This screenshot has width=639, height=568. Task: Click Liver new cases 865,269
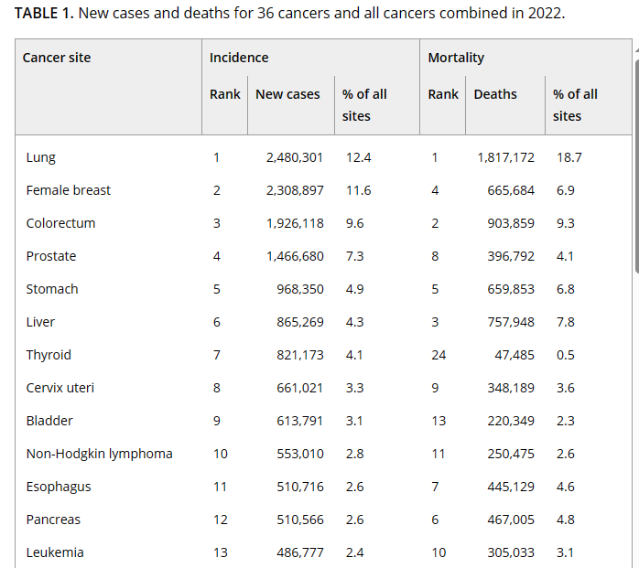pyautogui.click(x=300, y=322)
